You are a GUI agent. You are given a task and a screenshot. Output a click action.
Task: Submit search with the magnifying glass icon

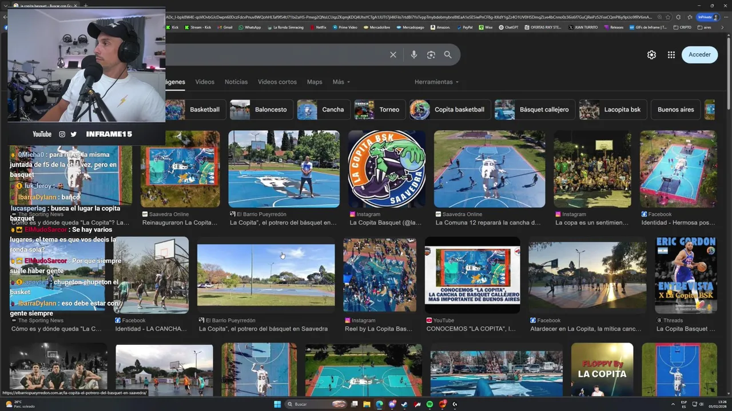tap(448, 55)
